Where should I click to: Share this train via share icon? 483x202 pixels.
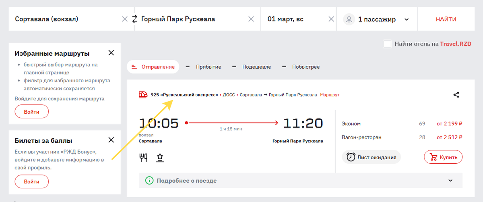tap(456, 95)
